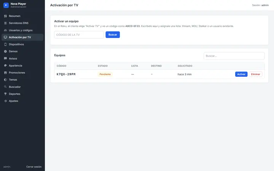The width and height of the screenshot is (274, 171).
Task: Focus the Equipos search box
Action: 234,56
